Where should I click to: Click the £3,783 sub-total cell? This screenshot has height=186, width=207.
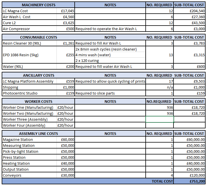189,43
